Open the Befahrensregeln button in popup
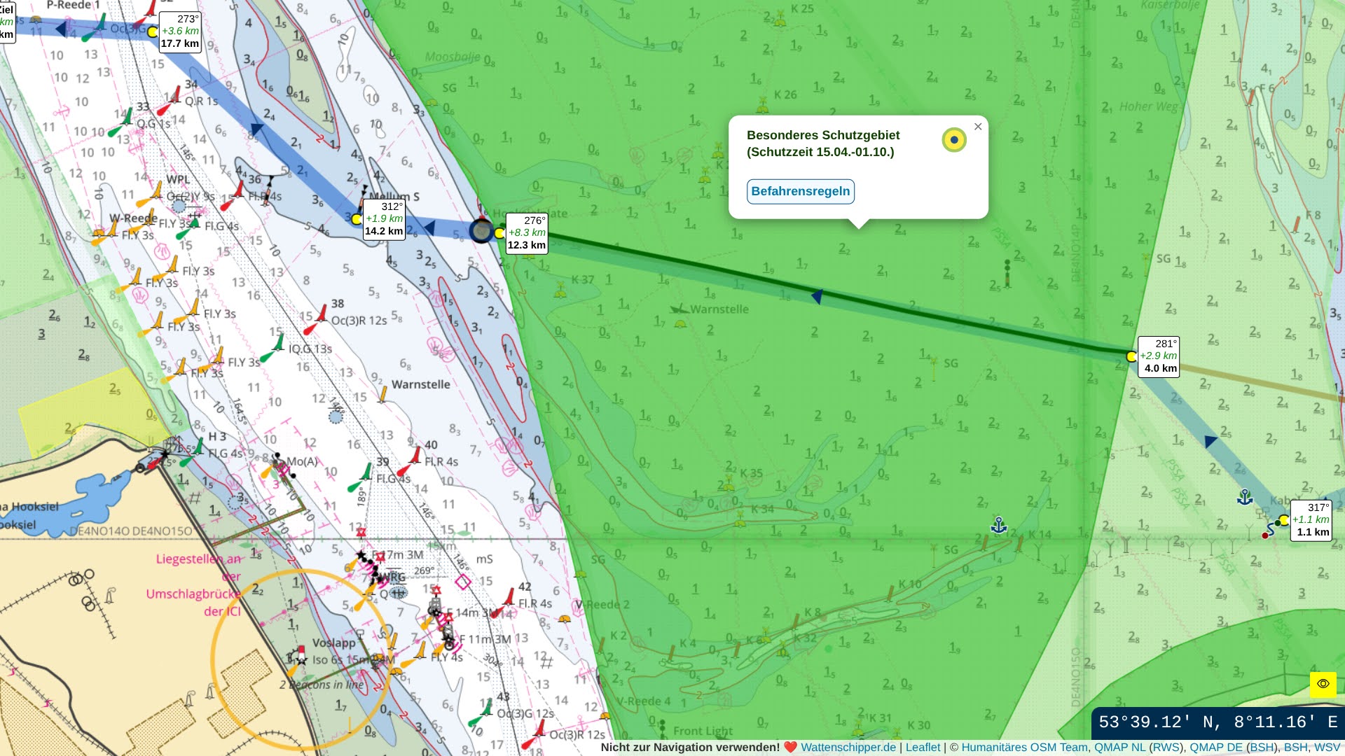1345x756 pixels. pos(800,191)
